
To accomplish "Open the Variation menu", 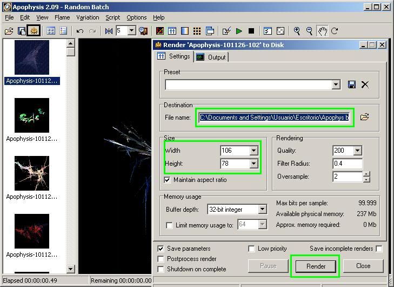I will pos(88,17).
